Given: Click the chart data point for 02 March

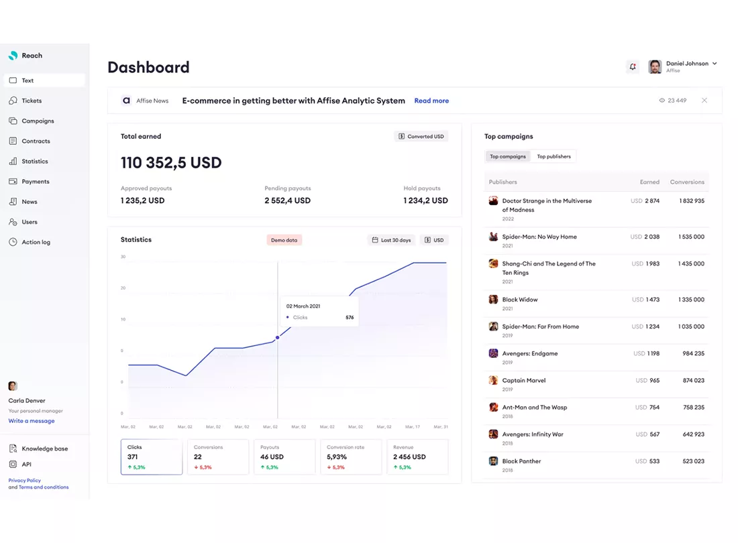Looking at the screenshot, I should [278, 338].
